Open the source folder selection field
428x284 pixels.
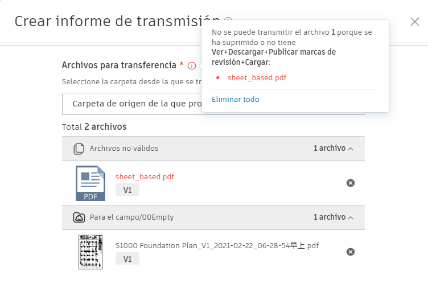pyautogui.click(x=132, y=104)
